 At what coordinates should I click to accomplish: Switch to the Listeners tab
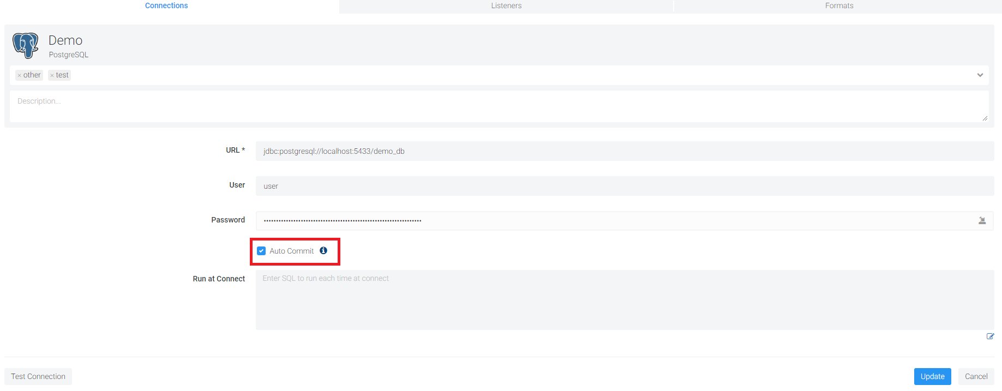pos(506,6)
